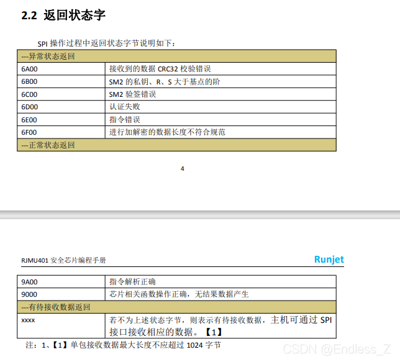Click the ---异常状态返回 header row
The height and width of the screenshot is (362, 400).
(176, 56)
